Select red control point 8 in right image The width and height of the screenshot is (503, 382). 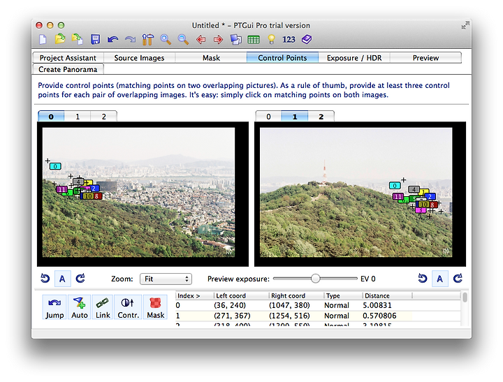coord(432,205)
